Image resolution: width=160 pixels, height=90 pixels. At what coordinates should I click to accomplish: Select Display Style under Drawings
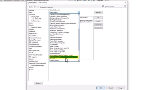coord(35,17)
